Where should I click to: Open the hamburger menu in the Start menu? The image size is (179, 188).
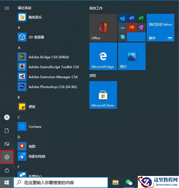(7, 8)
